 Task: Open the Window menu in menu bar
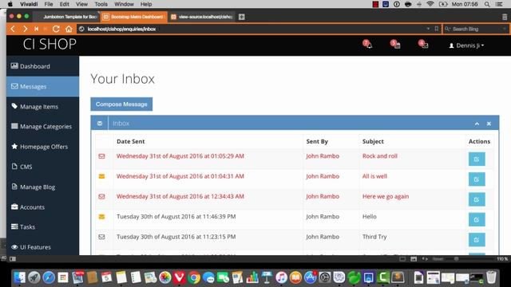pos(124,4)
